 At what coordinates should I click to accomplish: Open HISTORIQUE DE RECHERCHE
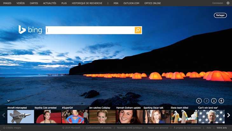click(87, 3)
